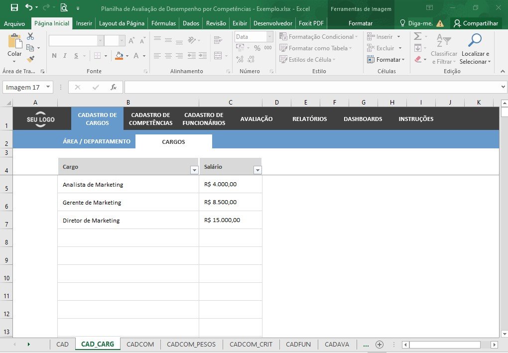Click the text orientation icon

tap(192, 40)
